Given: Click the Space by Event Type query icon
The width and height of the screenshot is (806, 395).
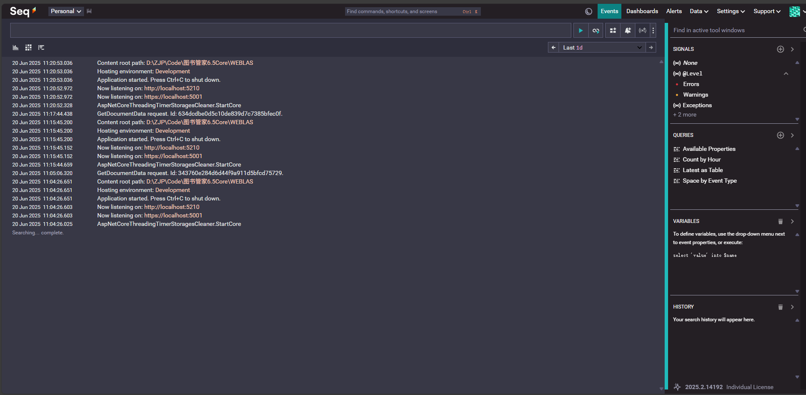Looking at the screenshot, I should (677, 181).
